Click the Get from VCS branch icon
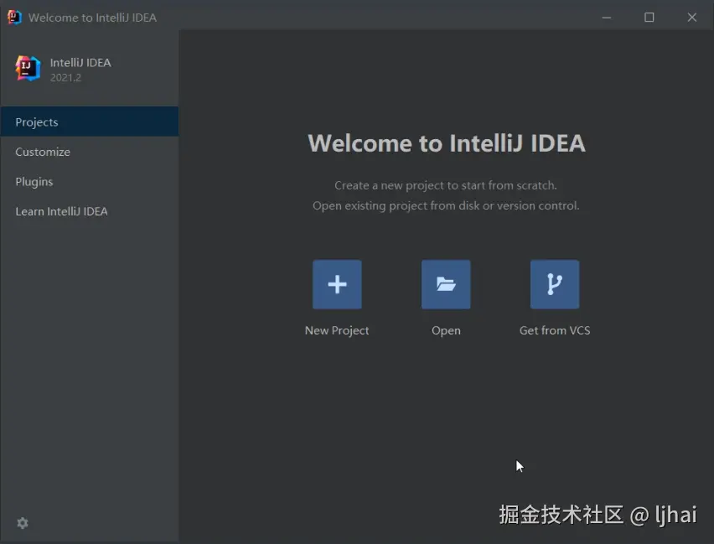This screenshot has height=544, width=714. pyautogui.click(x=555, y=284)
